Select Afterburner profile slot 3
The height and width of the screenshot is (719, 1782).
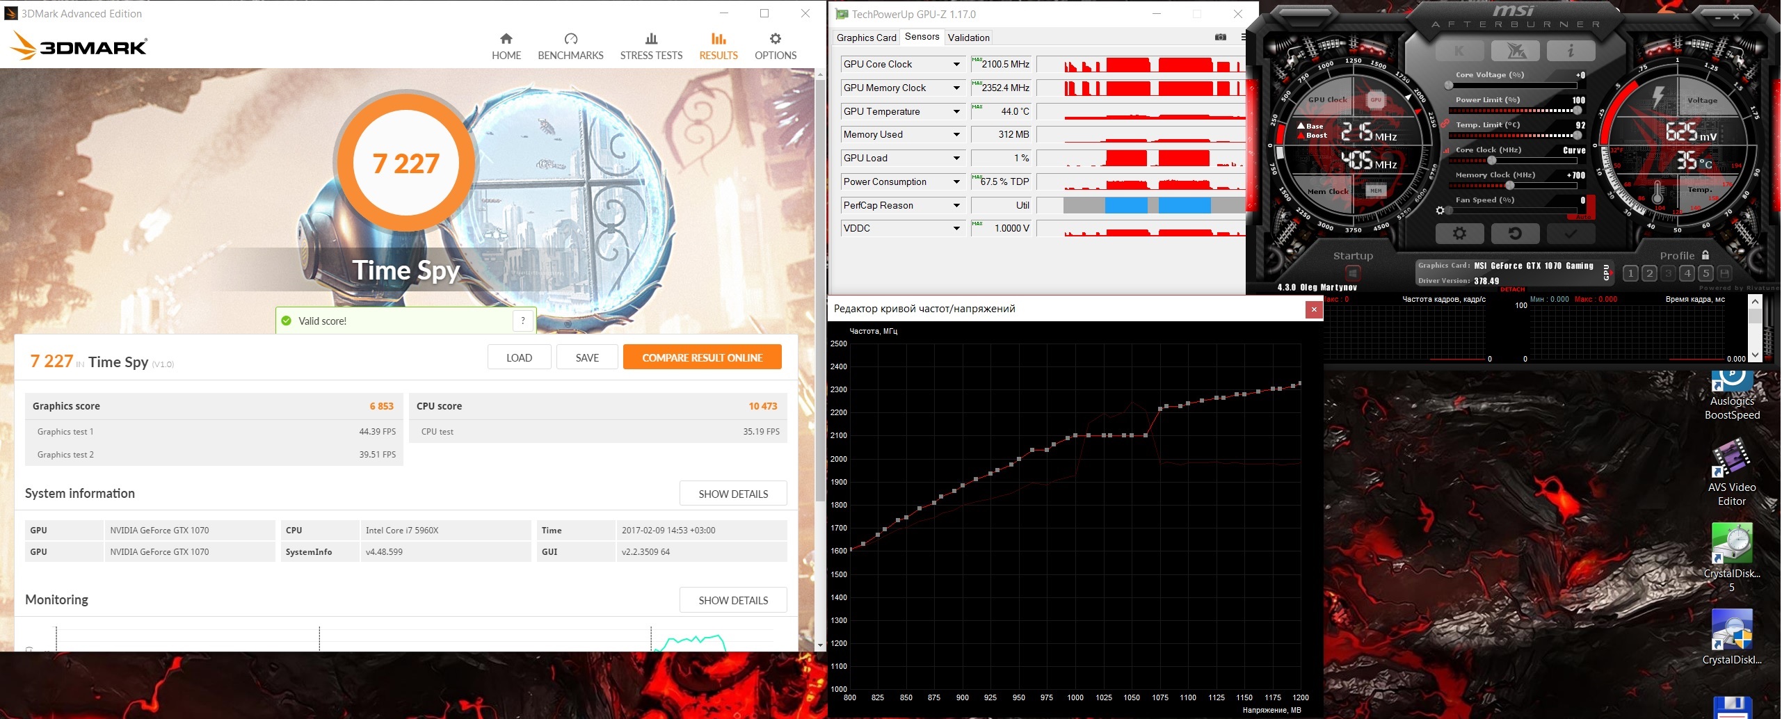point(1668,273)
